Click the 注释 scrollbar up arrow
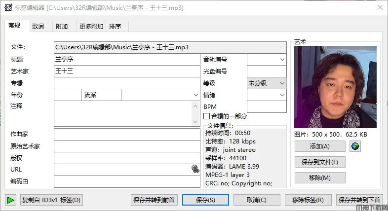The width and height of the screenshot is (388, 211). click(x=195, y=106)
